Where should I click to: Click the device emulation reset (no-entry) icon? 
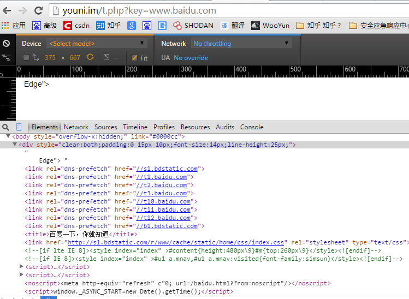[x=6, y=43]
